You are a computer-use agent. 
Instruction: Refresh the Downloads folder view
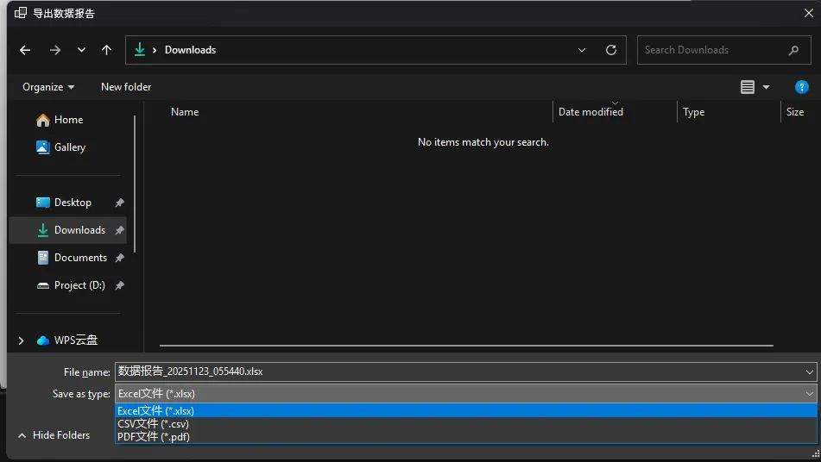click(x=611, y=50)
